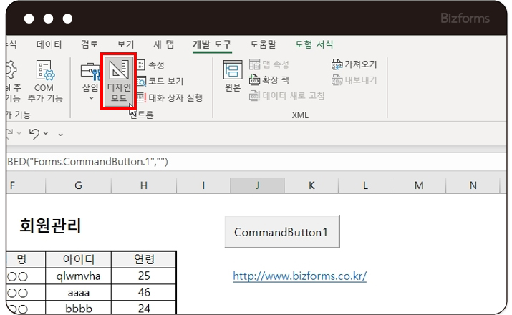Toggle Design Mode (디자인 모드) button
The width and height of the screenshot is (512, 315).
click(x=119, y=82)
